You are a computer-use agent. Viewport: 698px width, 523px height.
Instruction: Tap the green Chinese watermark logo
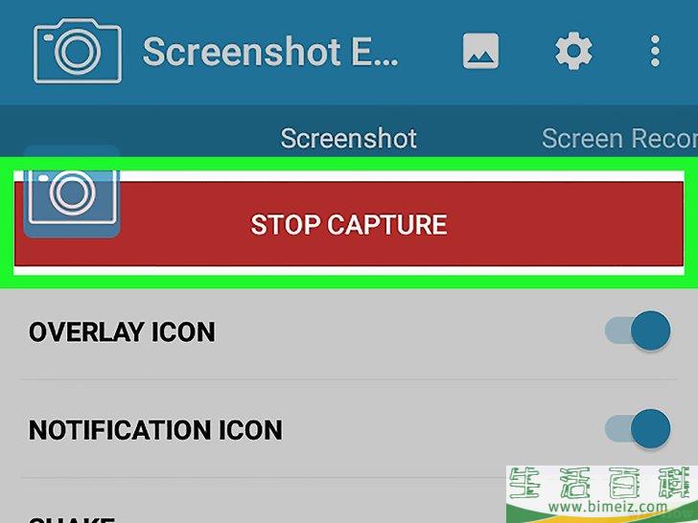(x=602, y=483)
